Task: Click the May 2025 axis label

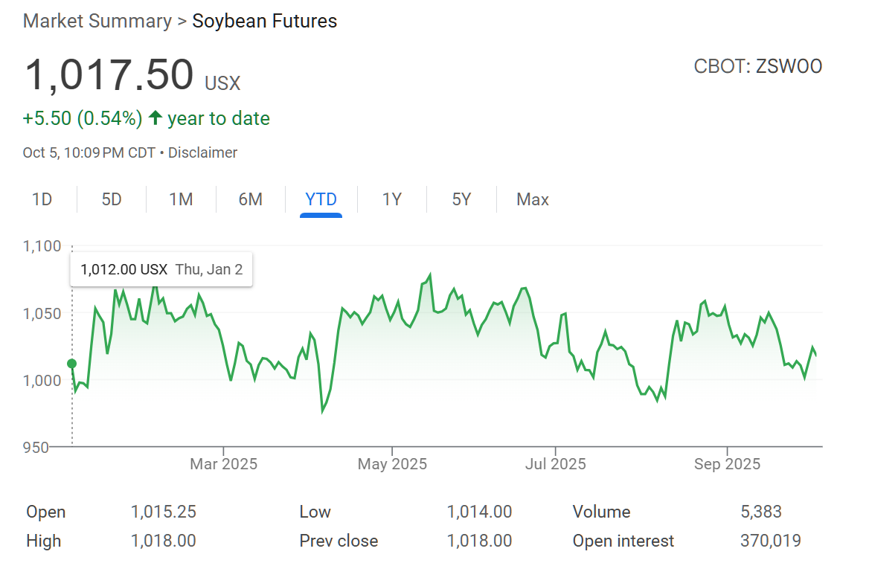Action: click(392, 464)
